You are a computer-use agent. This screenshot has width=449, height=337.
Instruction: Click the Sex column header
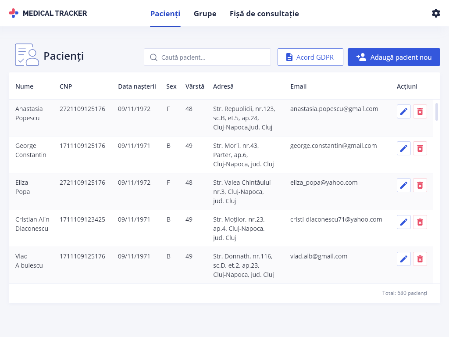pyautogui.click(x=171, y=86)
